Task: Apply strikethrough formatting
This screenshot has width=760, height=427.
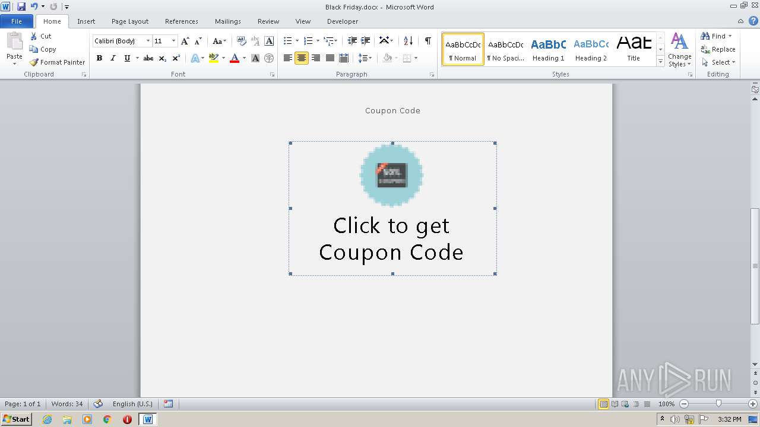Action: [148, 58]
